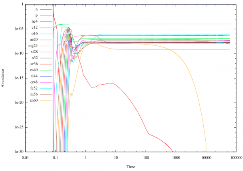The image size is (243, 171).
Task: Click the '1e-05' y-axis tick label
Action: click(x=19, y=29)
